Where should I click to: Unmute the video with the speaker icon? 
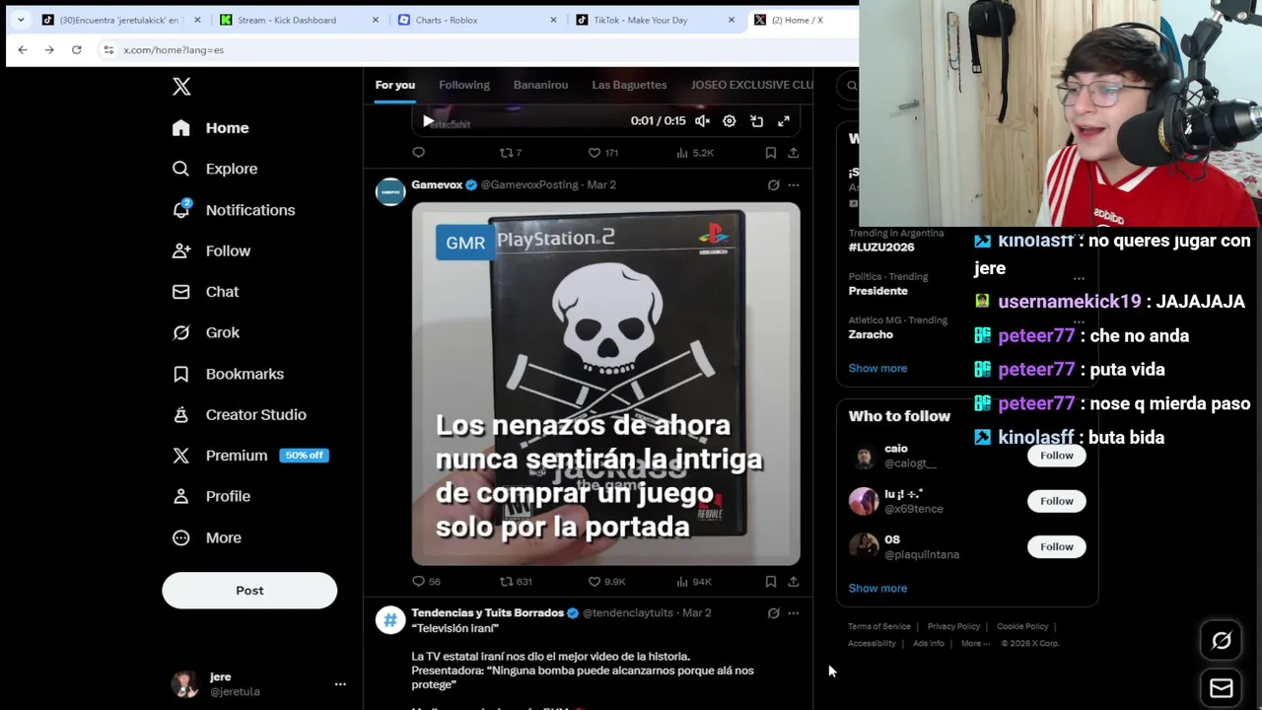click(x=702, y=121)
